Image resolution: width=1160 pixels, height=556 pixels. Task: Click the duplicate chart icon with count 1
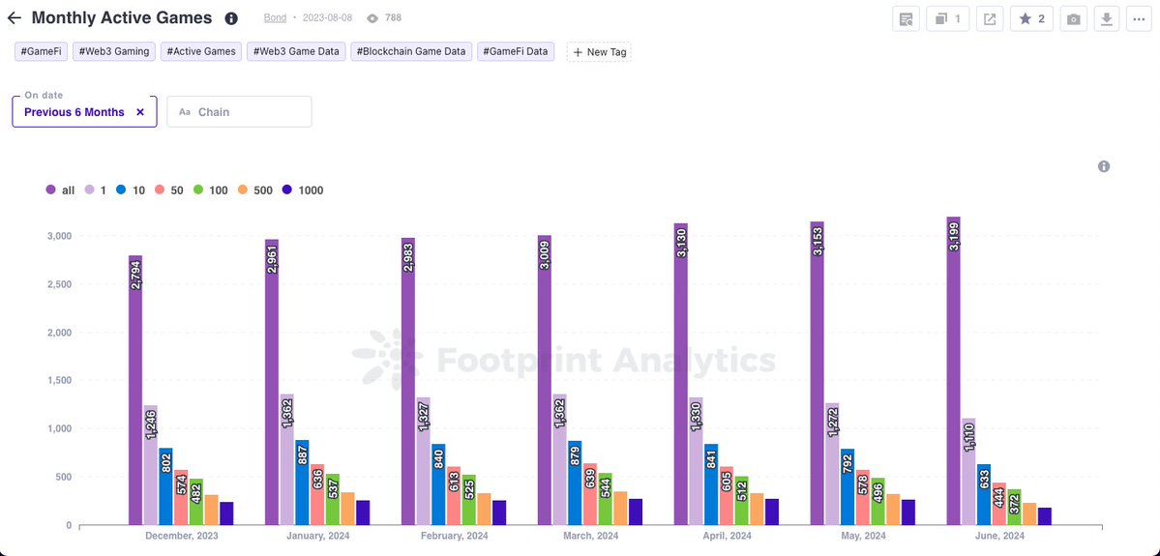coord(947,18)
